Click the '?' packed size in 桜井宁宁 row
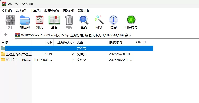The image size is (199, 103). point(73,60)
